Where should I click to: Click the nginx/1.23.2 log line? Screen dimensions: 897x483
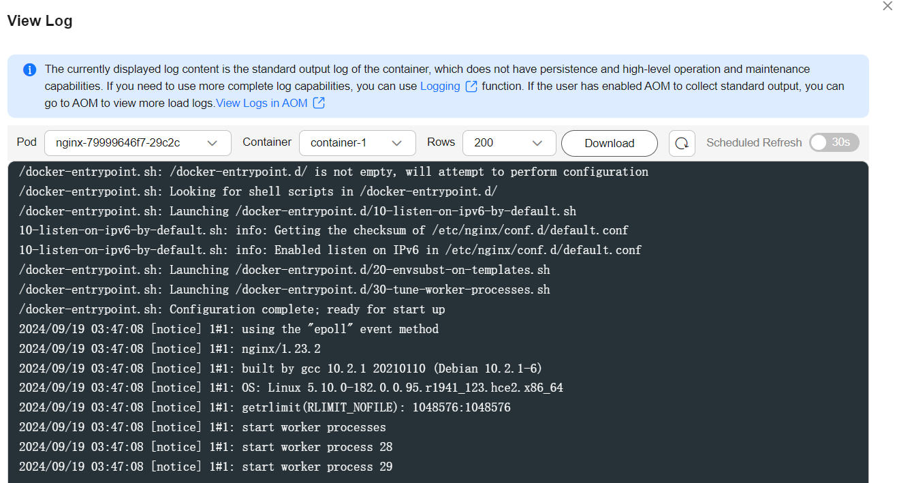pos(170,349)
